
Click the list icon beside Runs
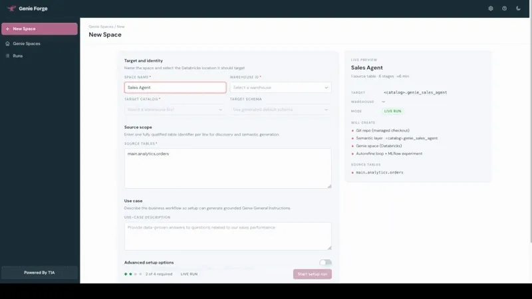tap(7, 56)
